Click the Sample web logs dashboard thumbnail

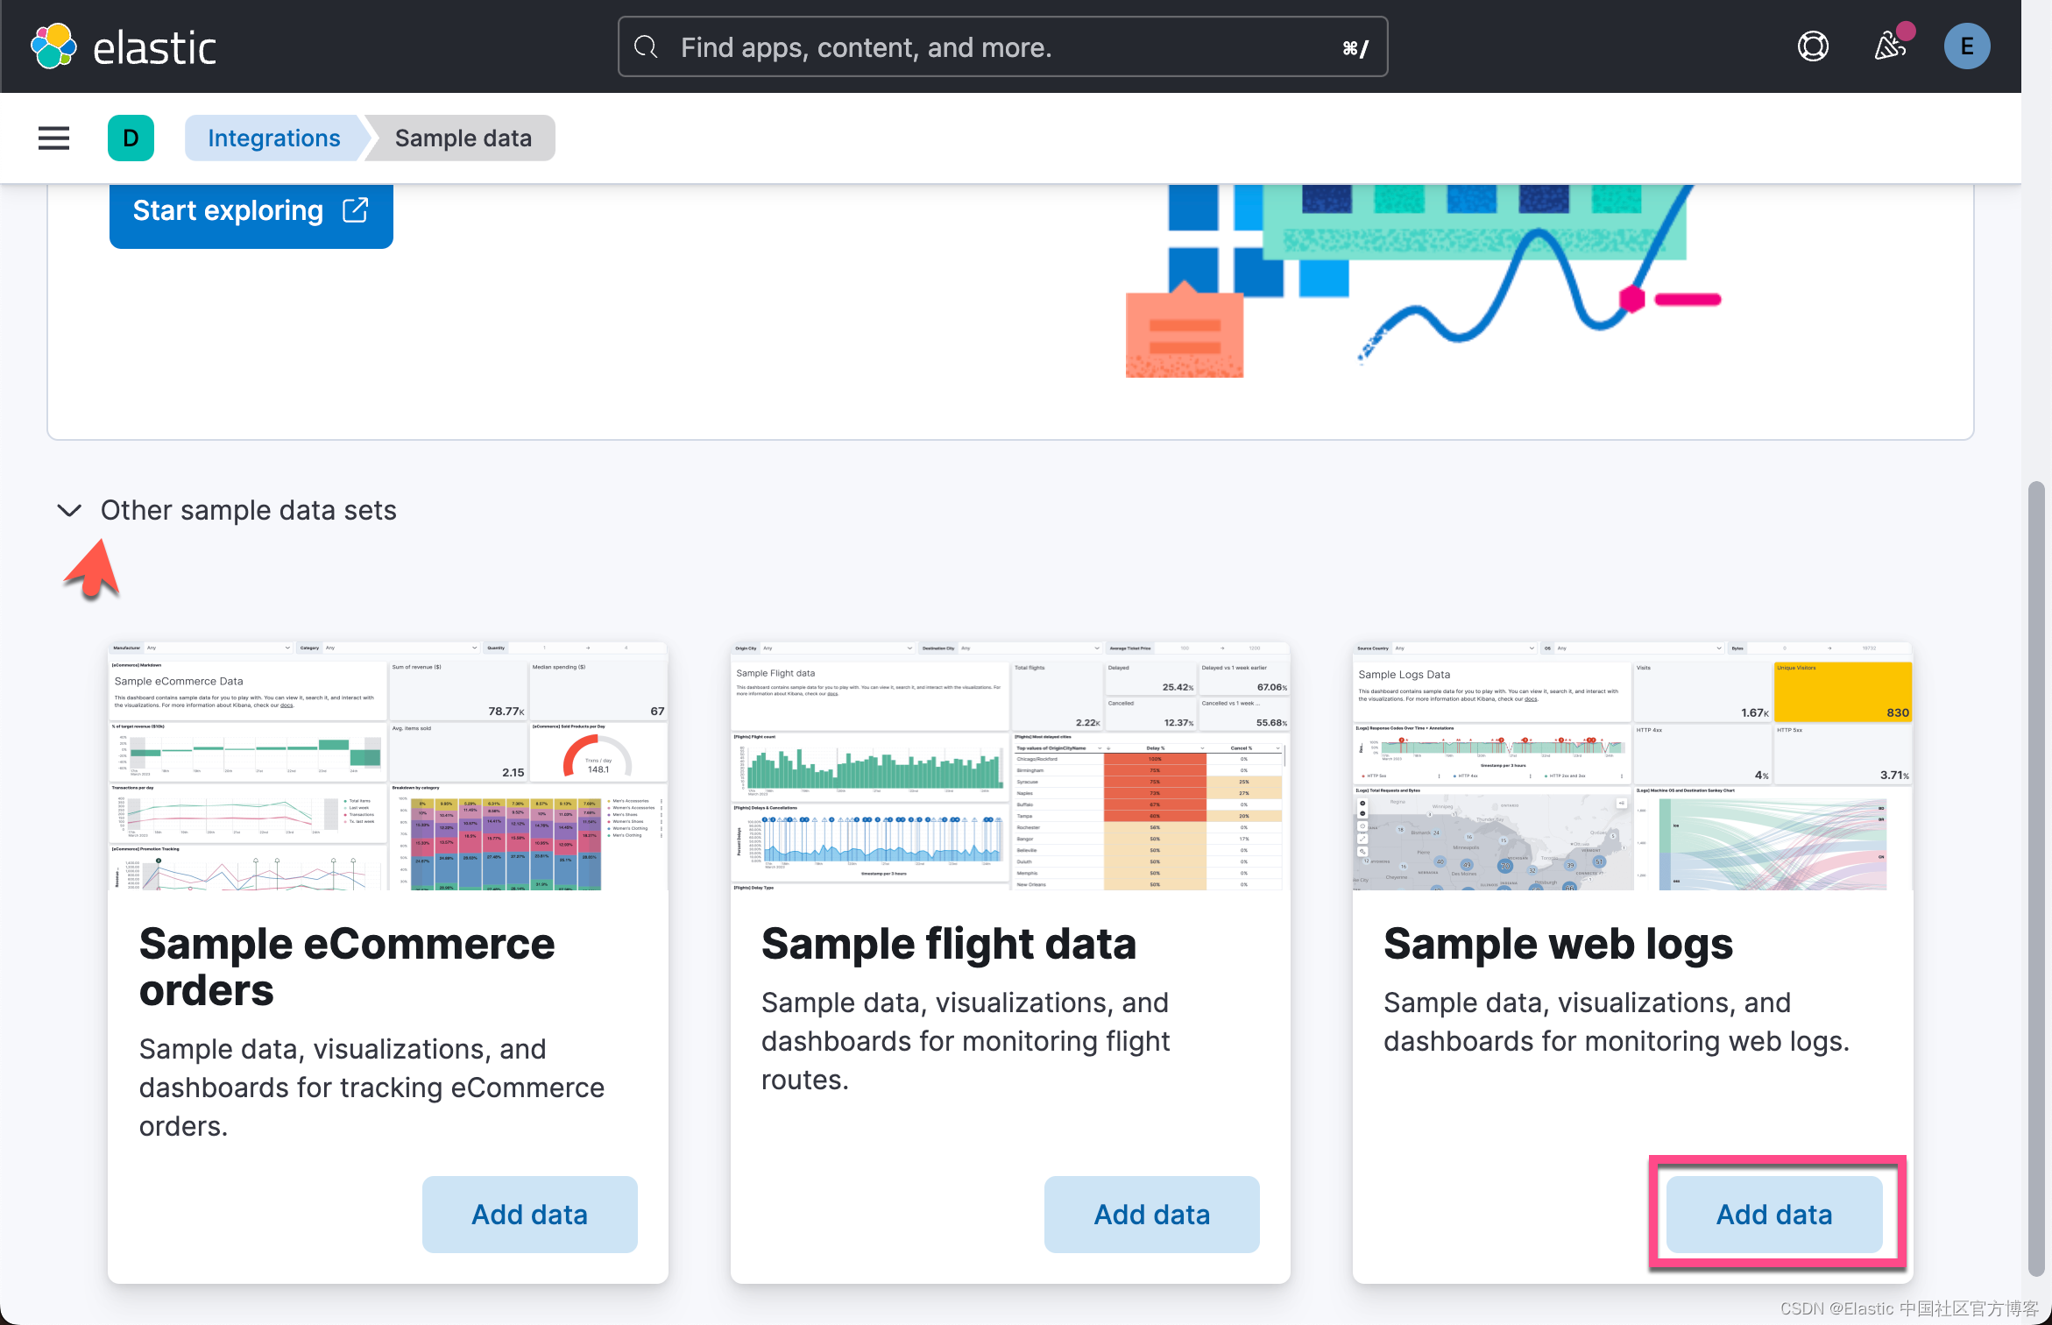(1631, 767)
